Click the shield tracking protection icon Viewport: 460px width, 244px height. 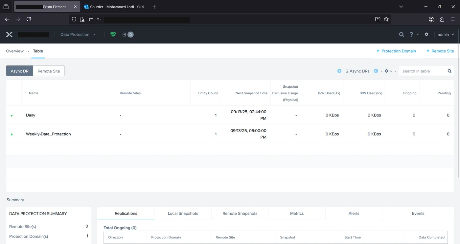74,19
